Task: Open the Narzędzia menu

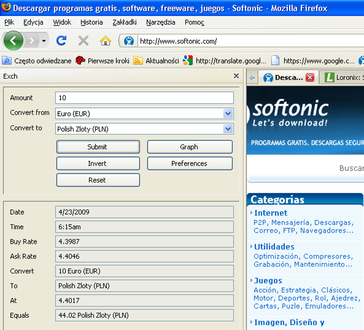Action: (x=161, y=22)
